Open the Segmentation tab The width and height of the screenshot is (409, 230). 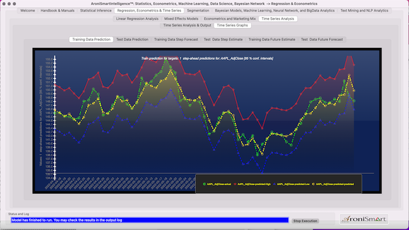(198, 11)
